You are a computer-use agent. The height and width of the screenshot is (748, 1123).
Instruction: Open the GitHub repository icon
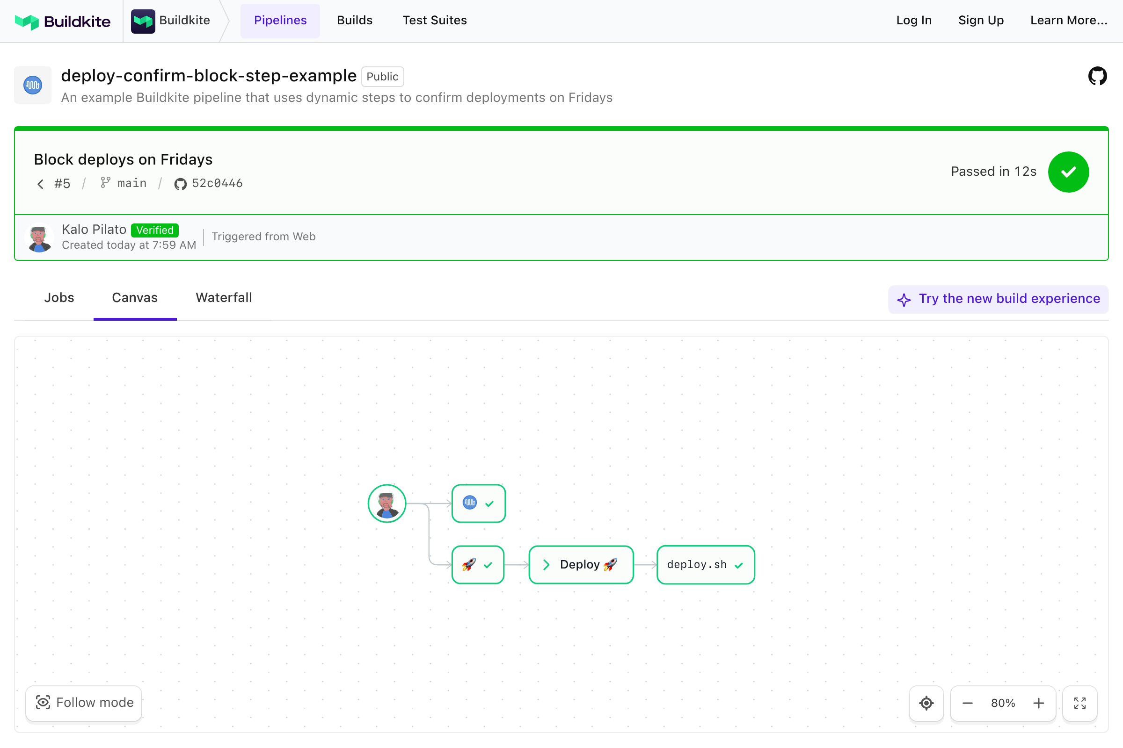pos(1097,76)
